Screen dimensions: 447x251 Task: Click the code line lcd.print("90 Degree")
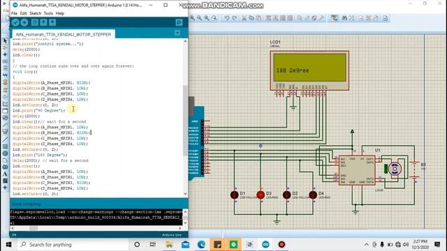pyautogui.click(x=39, y=110)
